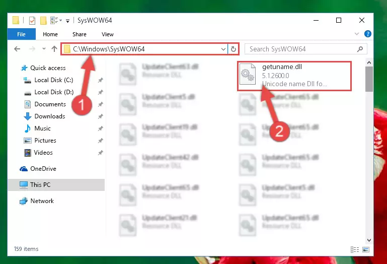This screenshot has height=264, width=387.
Task: Open the Recent locations dropdown
Action: 44,49
